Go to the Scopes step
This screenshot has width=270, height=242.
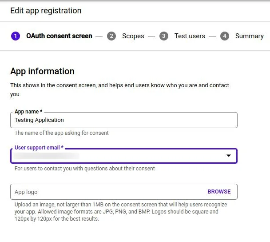[133, 36]
